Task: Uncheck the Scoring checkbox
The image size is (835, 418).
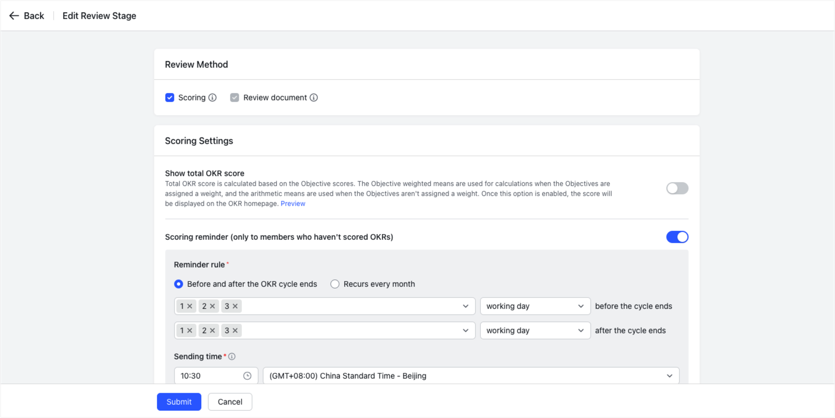Action: point(170,97)
